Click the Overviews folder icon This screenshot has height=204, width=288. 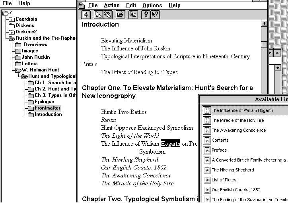[18, 44]
